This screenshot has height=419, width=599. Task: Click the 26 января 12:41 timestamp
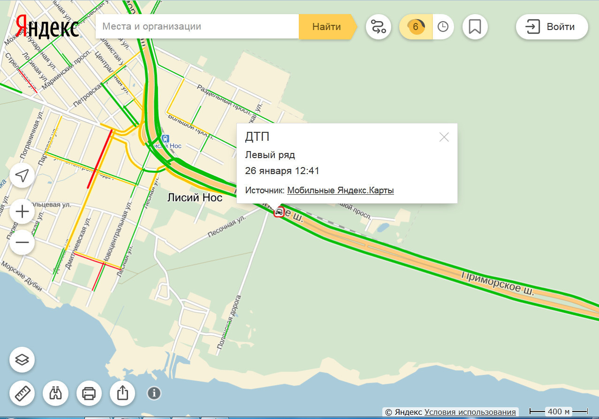point(282,171)
